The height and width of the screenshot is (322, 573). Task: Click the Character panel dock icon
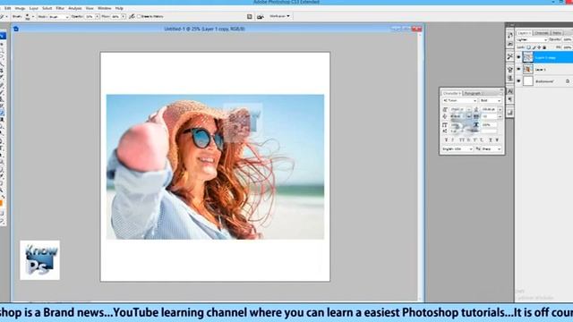click(509, 91)
